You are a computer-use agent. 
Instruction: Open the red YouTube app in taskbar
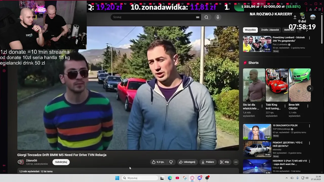click(177, 178)
